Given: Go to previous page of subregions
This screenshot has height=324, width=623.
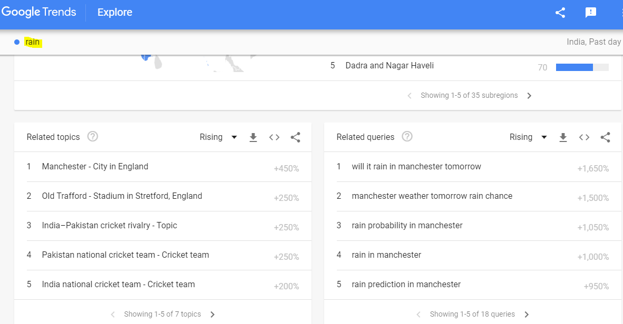Looking at the screenshot, I should [409, 96].
